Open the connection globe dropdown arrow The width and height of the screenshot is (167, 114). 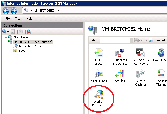coord(8,32)
